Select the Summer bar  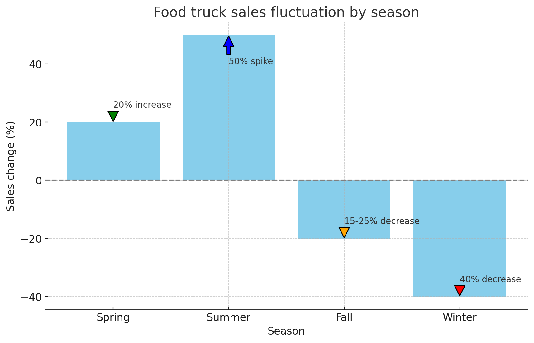pyautogui.click(x=229, y=107)
